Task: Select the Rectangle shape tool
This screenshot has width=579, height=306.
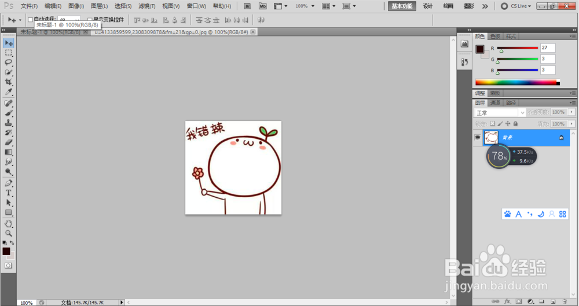Action: tap(9, 212)
